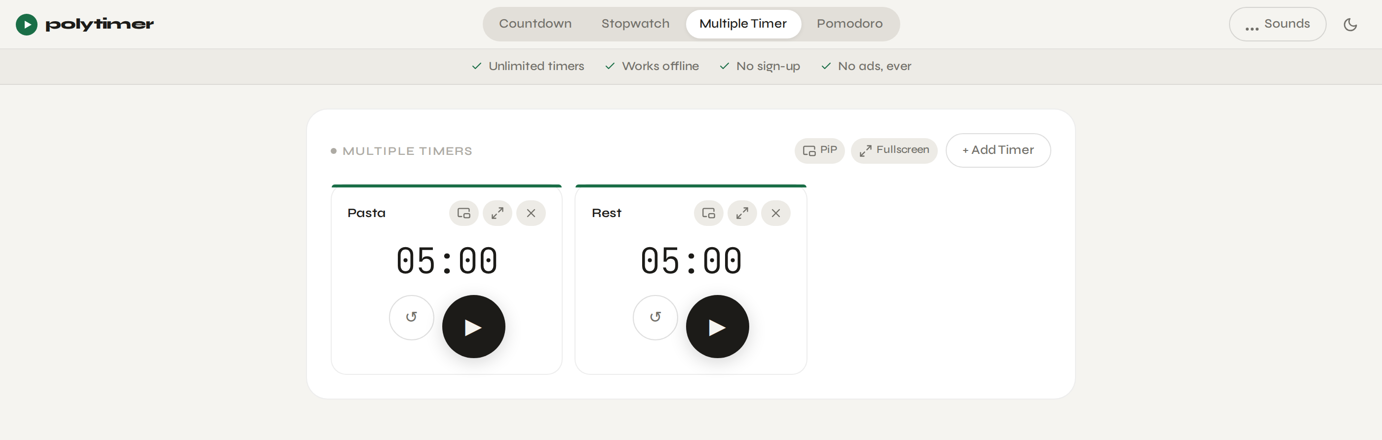Click the Pasta timer progress bar
This screenshot has height=440, width=1382.
[x=446, y=186]
